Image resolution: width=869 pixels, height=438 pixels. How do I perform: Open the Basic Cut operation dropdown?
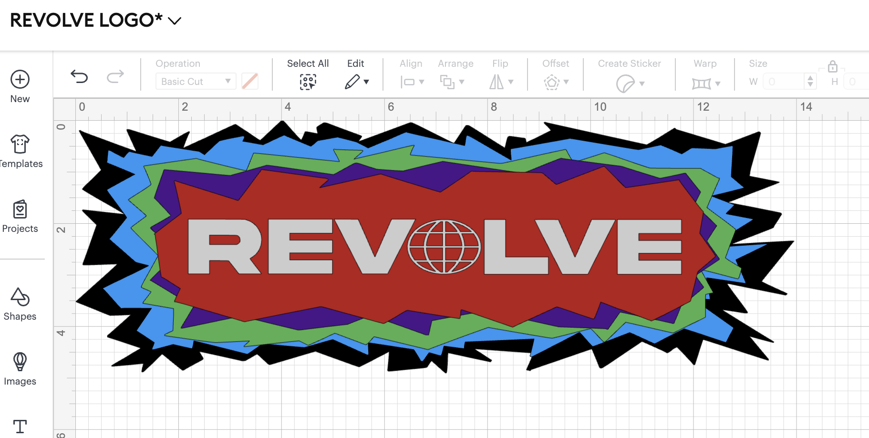196,81
